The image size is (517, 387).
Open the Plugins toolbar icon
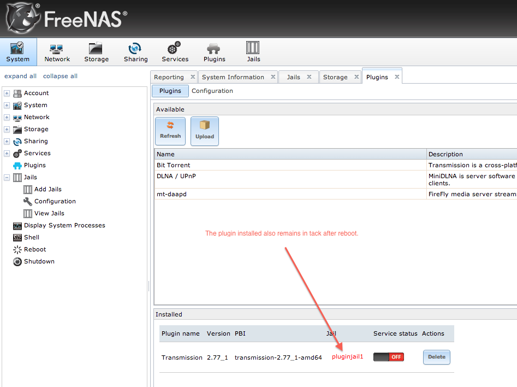215,52
